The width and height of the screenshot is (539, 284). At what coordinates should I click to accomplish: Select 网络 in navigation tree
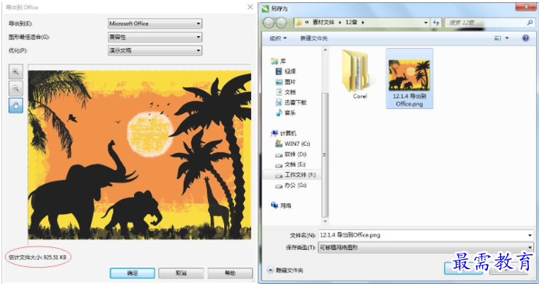click(x=281, y=205)
